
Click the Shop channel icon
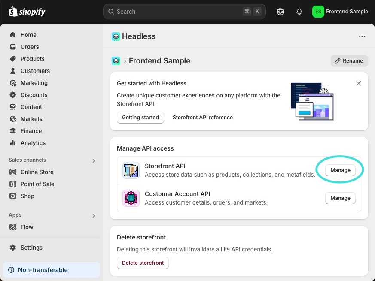click(13, 196)
